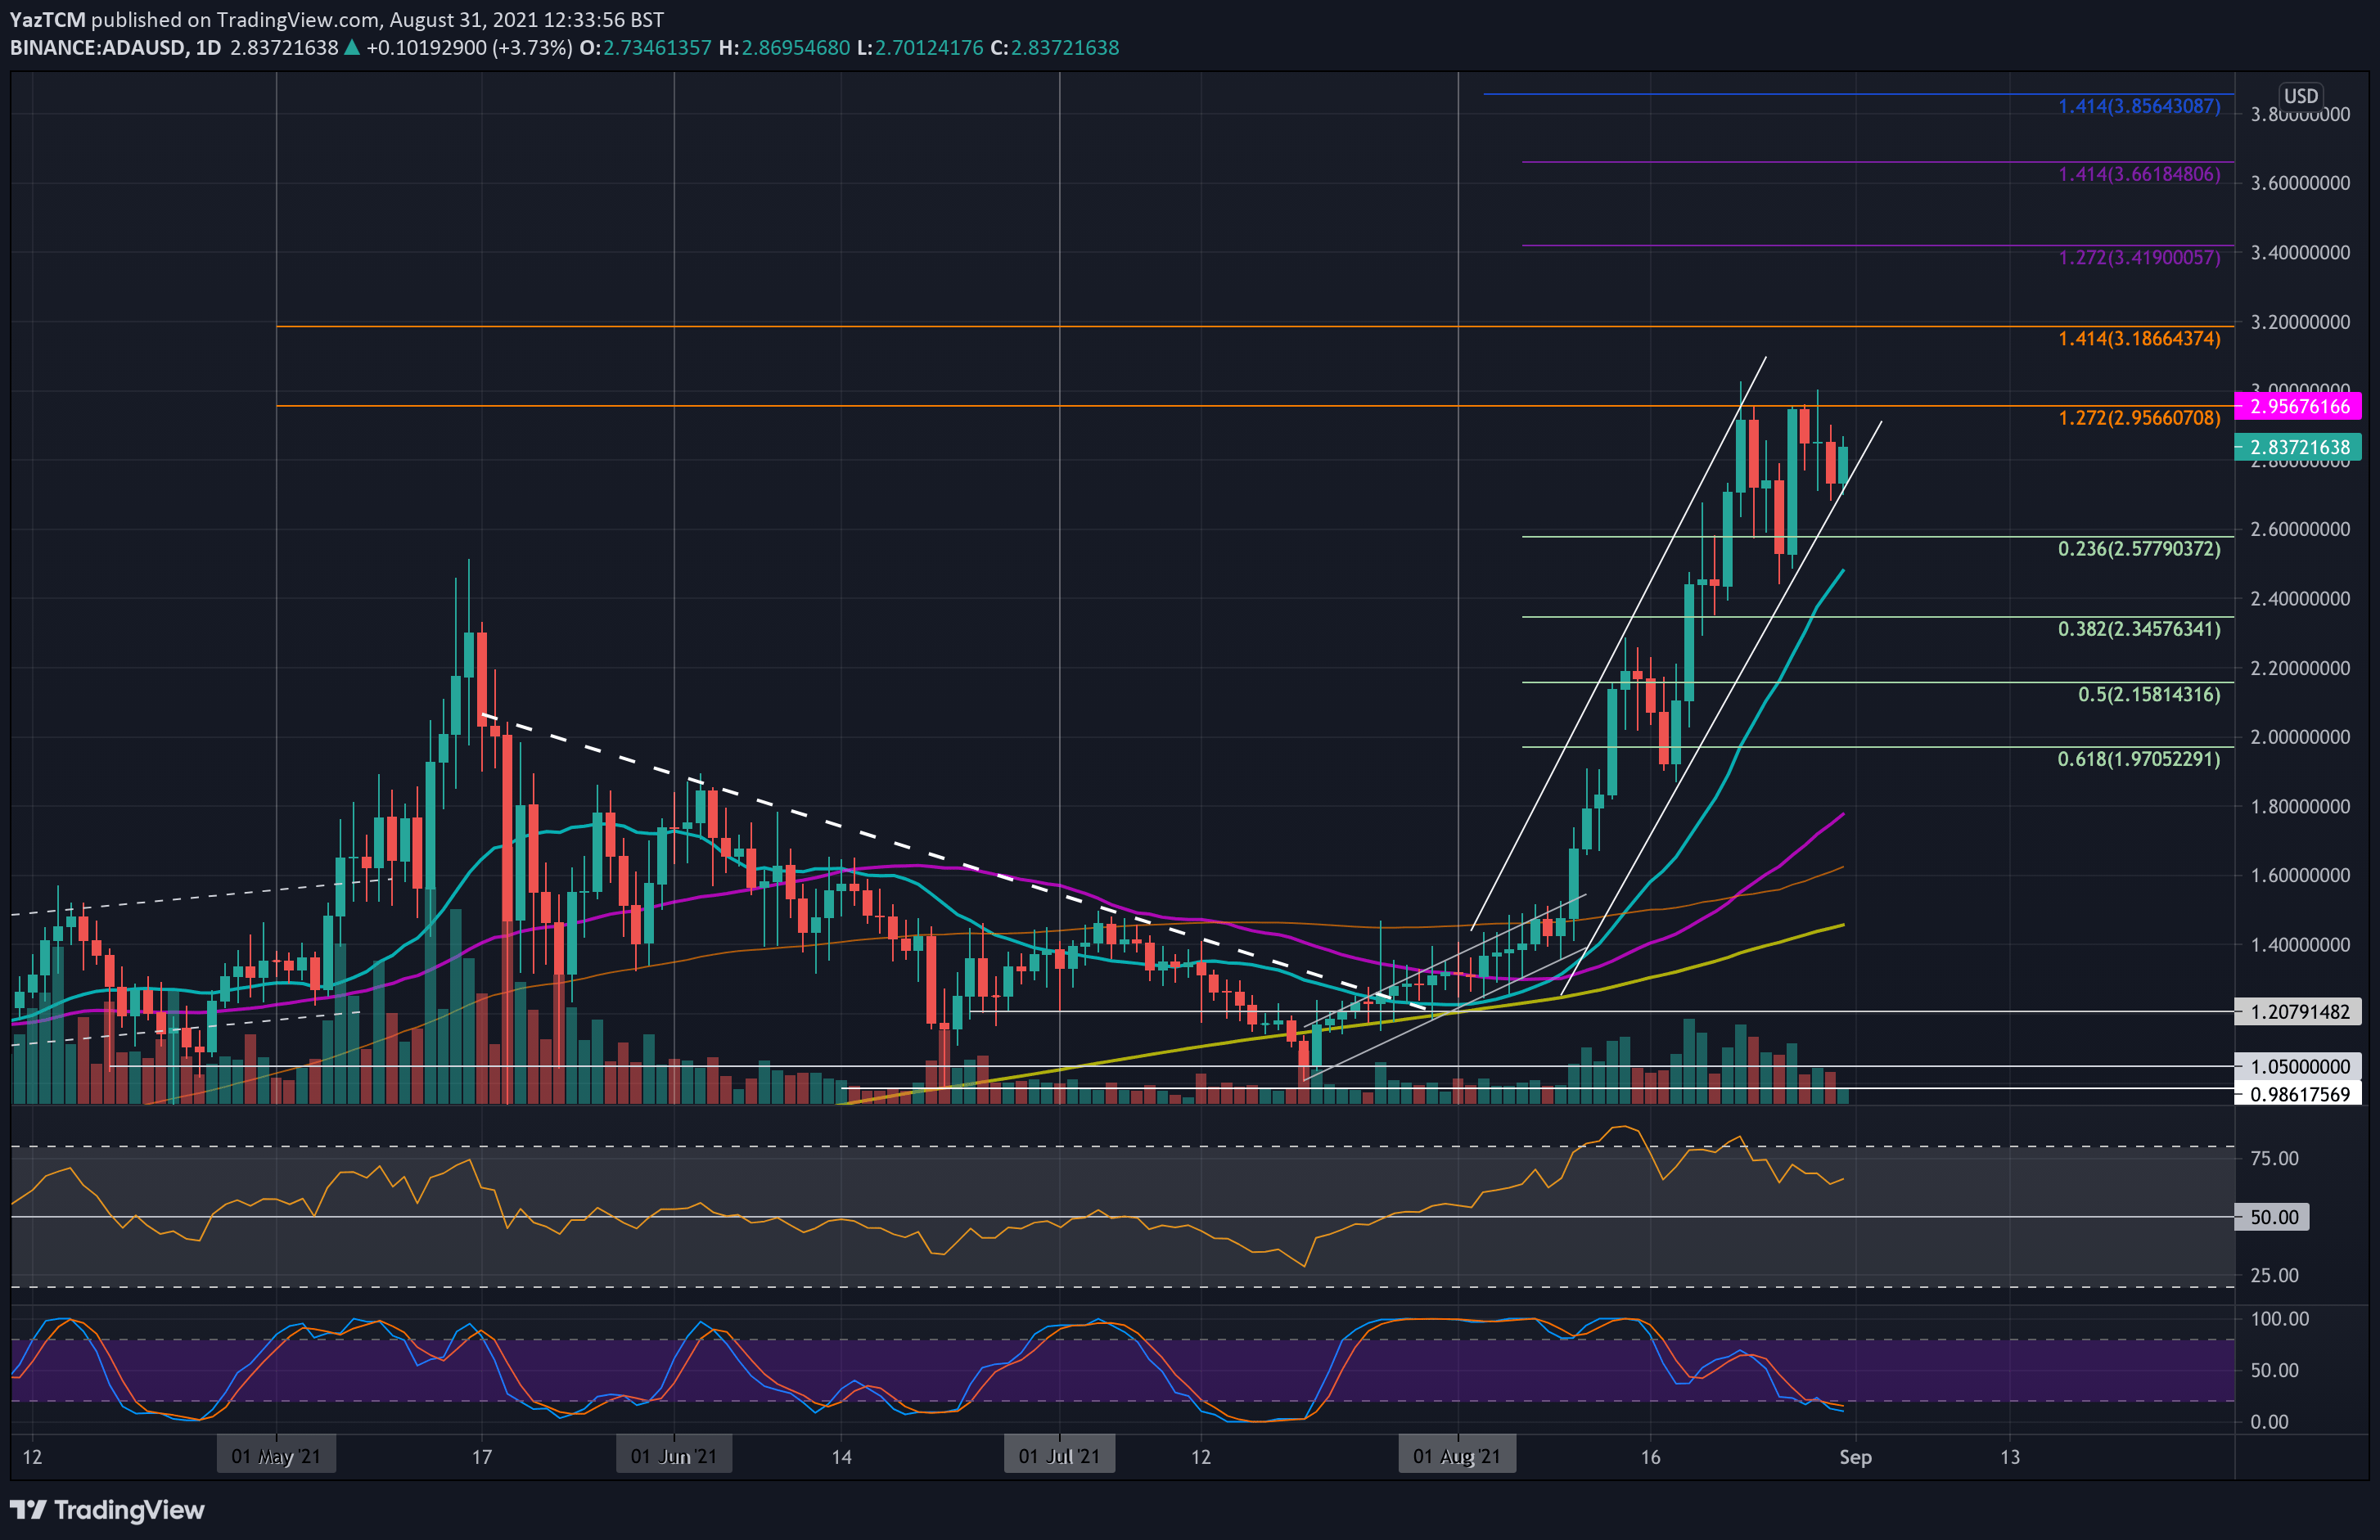This screenshot has width=2380, height=1540.
Task: Click the magenta 2.95676166 price label
Action: coord(2298,406)
